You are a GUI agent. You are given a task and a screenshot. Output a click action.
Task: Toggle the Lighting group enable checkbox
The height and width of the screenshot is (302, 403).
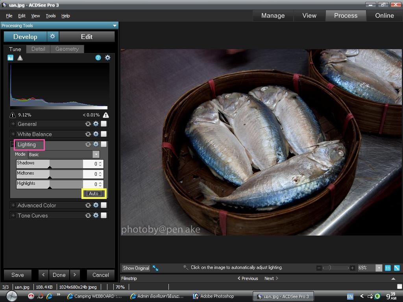[104, 144]
